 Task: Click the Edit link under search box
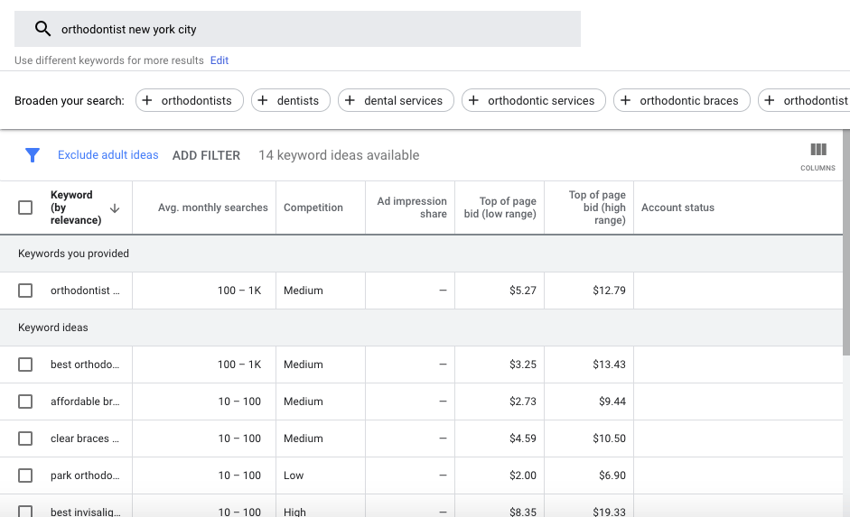tap(220, 60)
